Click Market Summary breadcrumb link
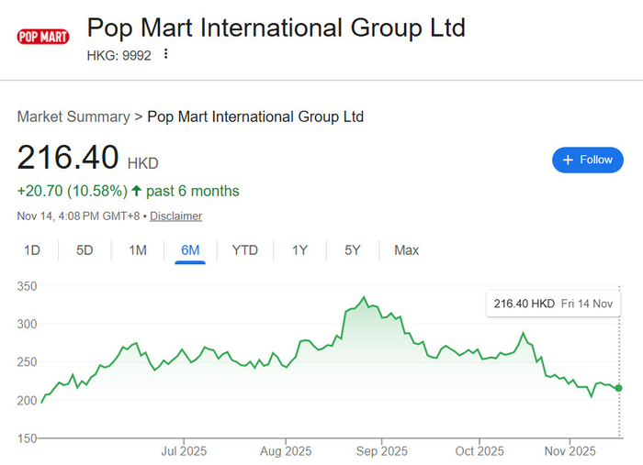The image size is (643, 465). (73, 116)
